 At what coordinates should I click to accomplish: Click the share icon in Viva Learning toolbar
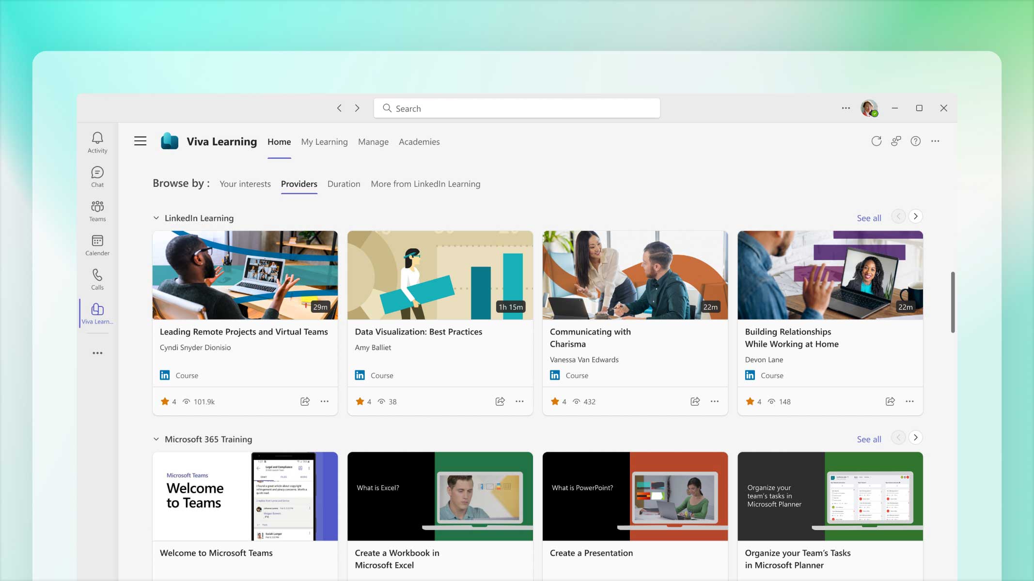[896, 141]
